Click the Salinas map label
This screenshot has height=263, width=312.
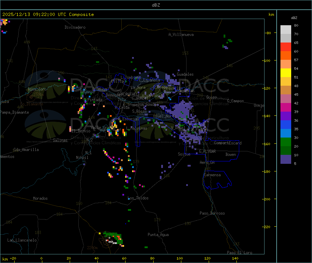(60, 140)
